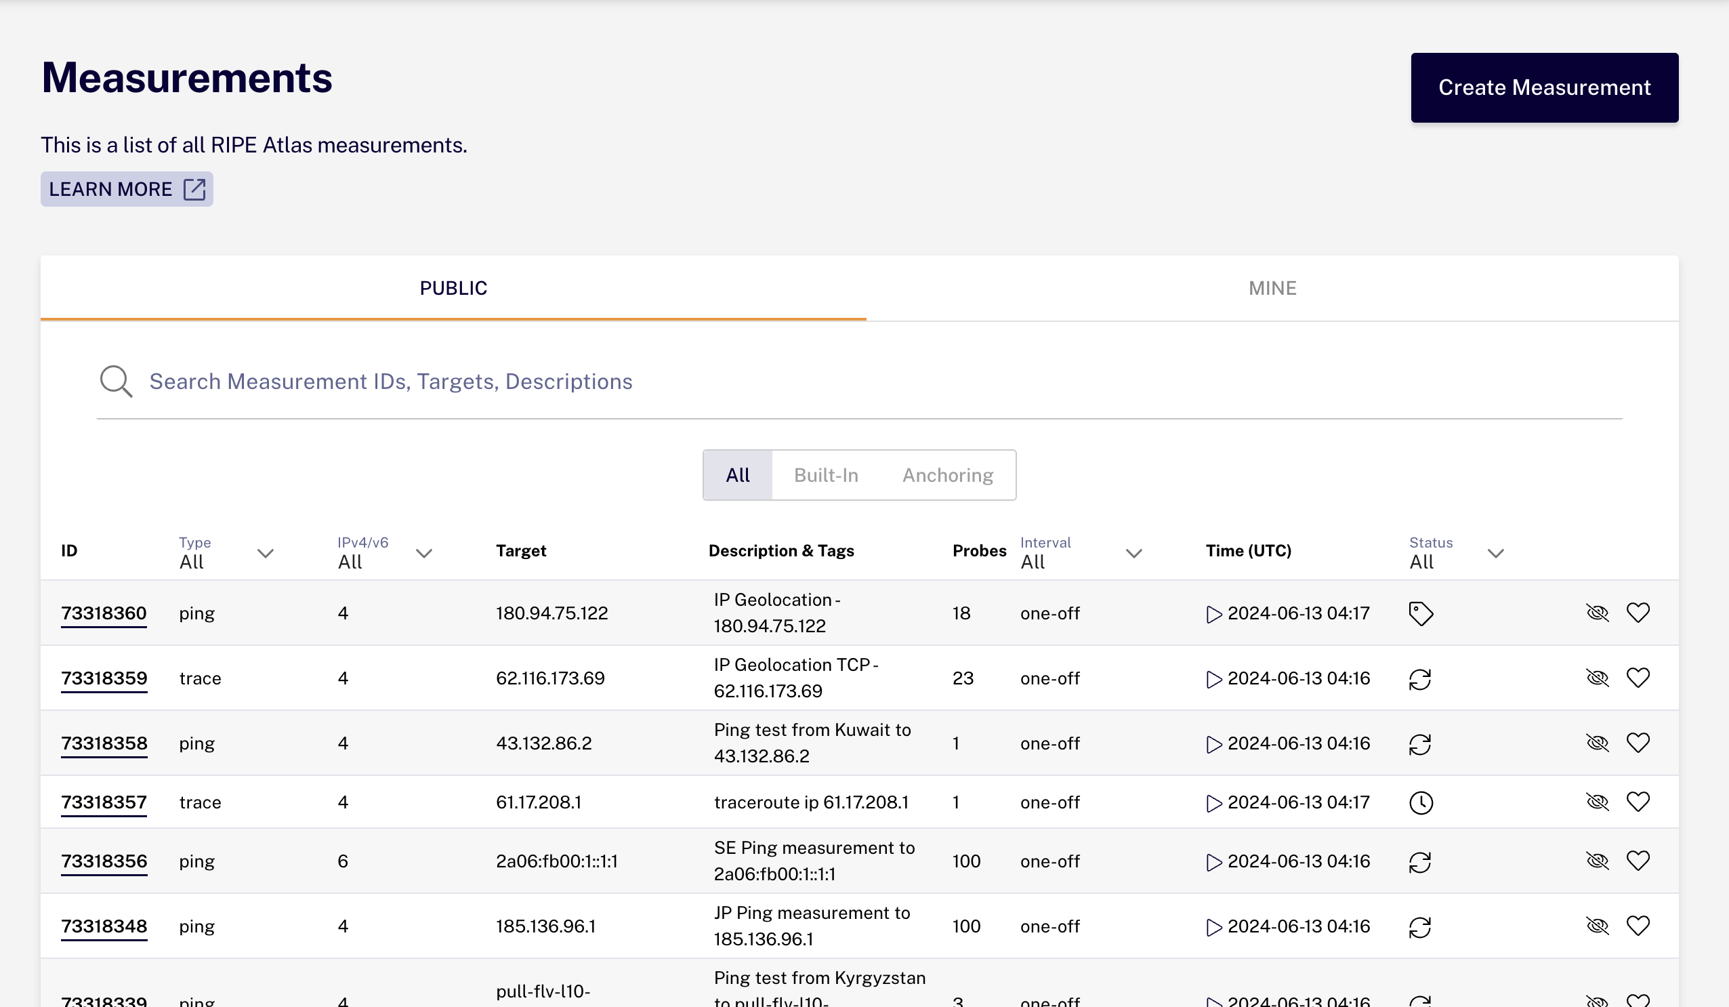
Task: Switch to the MINE tab
Action: pos(1272,288)
